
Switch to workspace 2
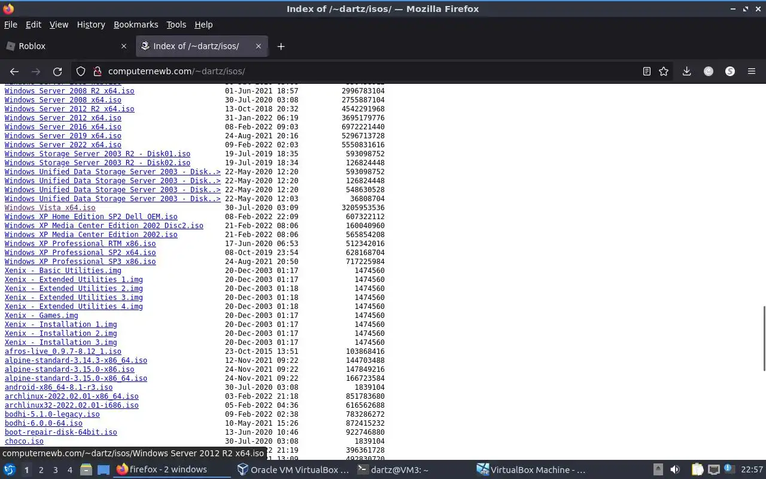pos(41,470)
